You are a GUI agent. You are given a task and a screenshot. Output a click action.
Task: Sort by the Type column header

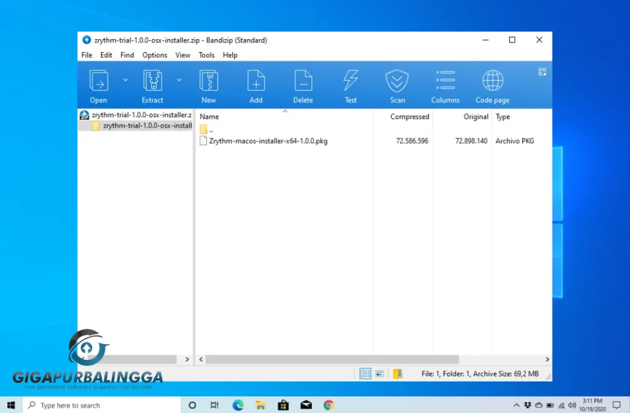[503, 117]
